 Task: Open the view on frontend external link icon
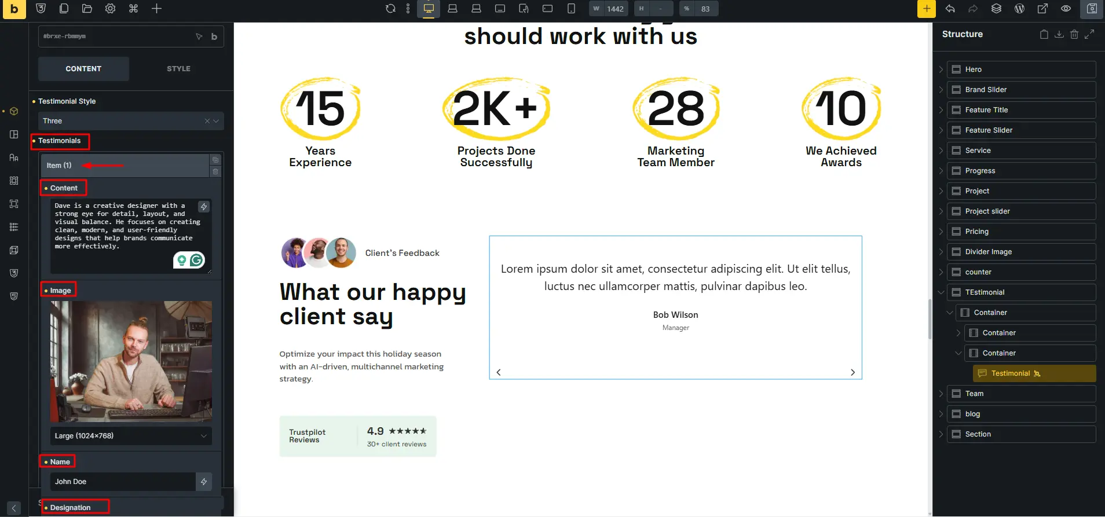1042,9
